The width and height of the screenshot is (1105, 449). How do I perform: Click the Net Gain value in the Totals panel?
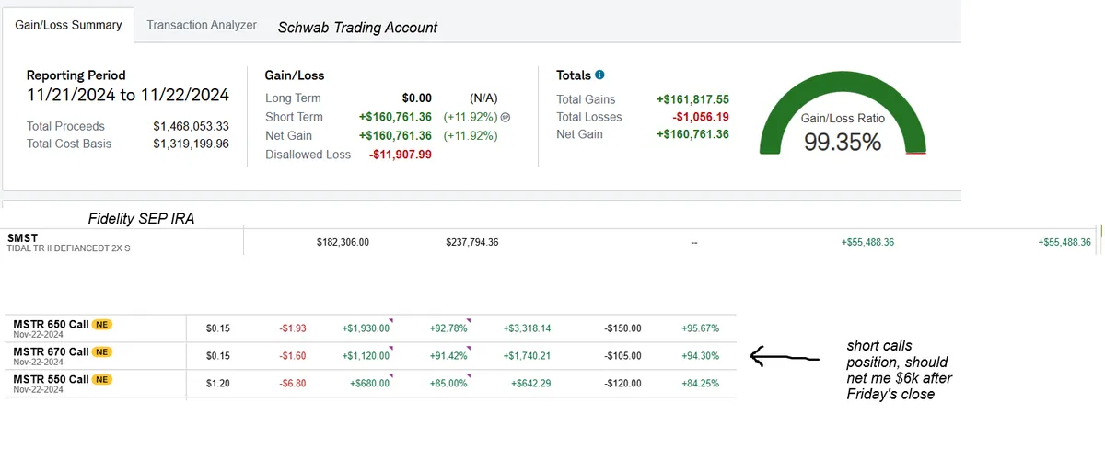click(692, 134)
